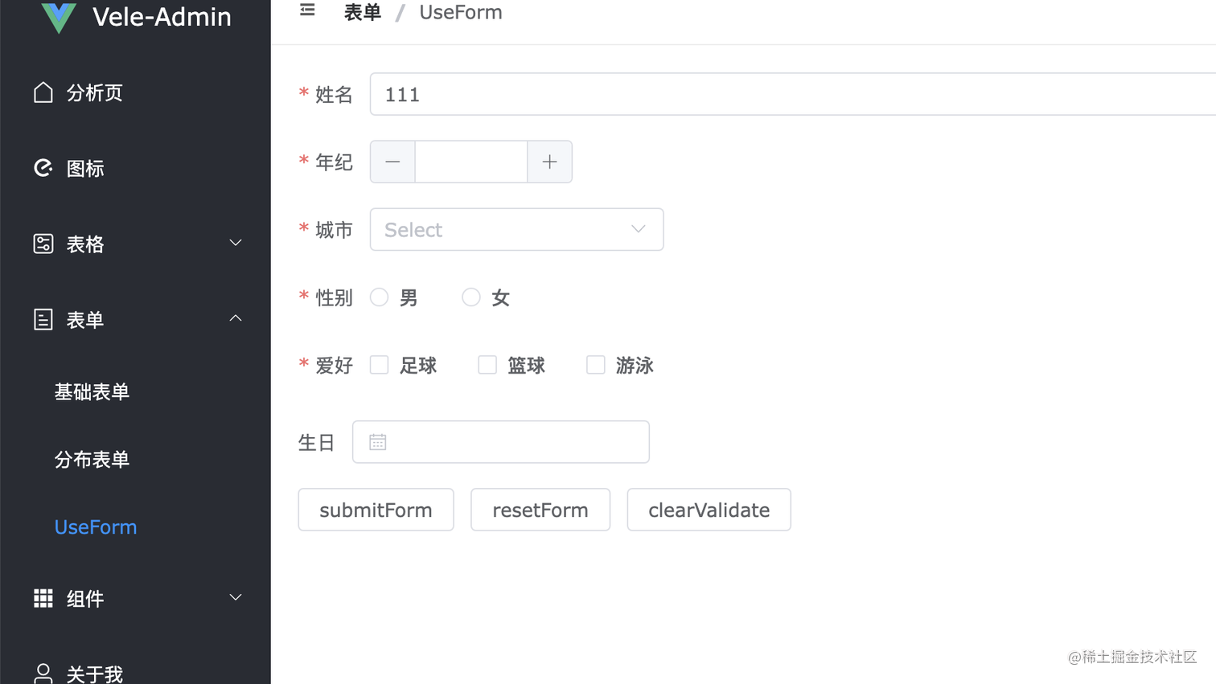Image resolution: width=1216 pixels, height=684 pixels.
Task: Click the 表单 form icon in sidebar
Action: (x=43, y=317)
